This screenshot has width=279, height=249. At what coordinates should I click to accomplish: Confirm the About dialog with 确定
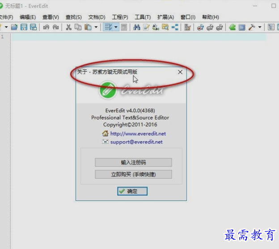[132, 191]
